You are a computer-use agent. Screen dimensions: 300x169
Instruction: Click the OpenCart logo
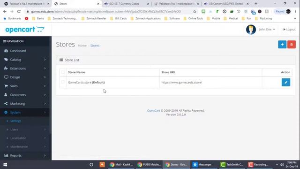25,29
